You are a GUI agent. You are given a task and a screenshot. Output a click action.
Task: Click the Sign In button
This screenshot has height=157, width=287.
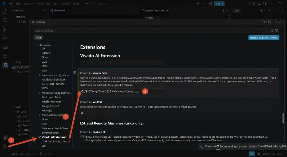219,3
